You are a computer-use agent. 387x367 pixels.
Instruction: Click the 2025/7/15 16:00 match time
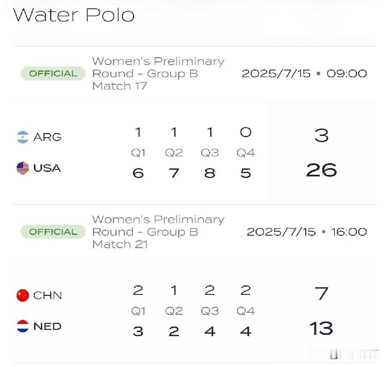(307, 232)
